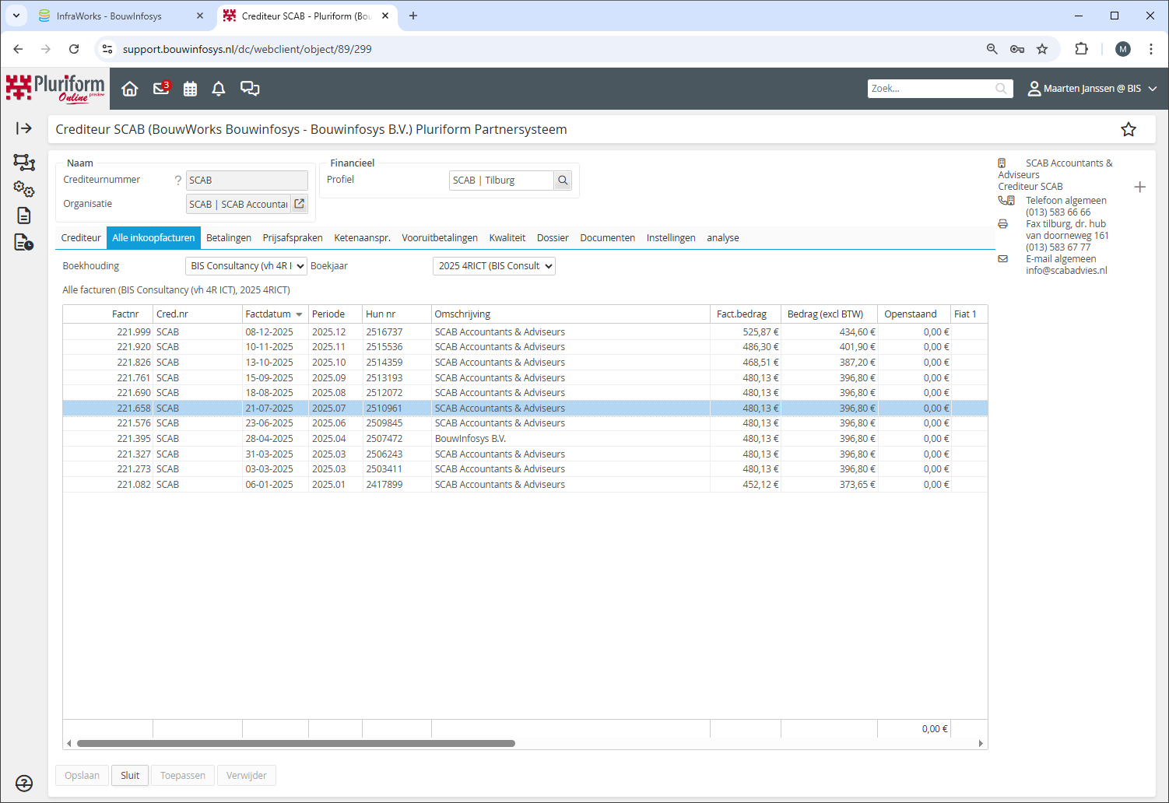Open the Boekjaar dropdown
The height and width of the screenshot is (803, 1169).
tap(493, 266)
